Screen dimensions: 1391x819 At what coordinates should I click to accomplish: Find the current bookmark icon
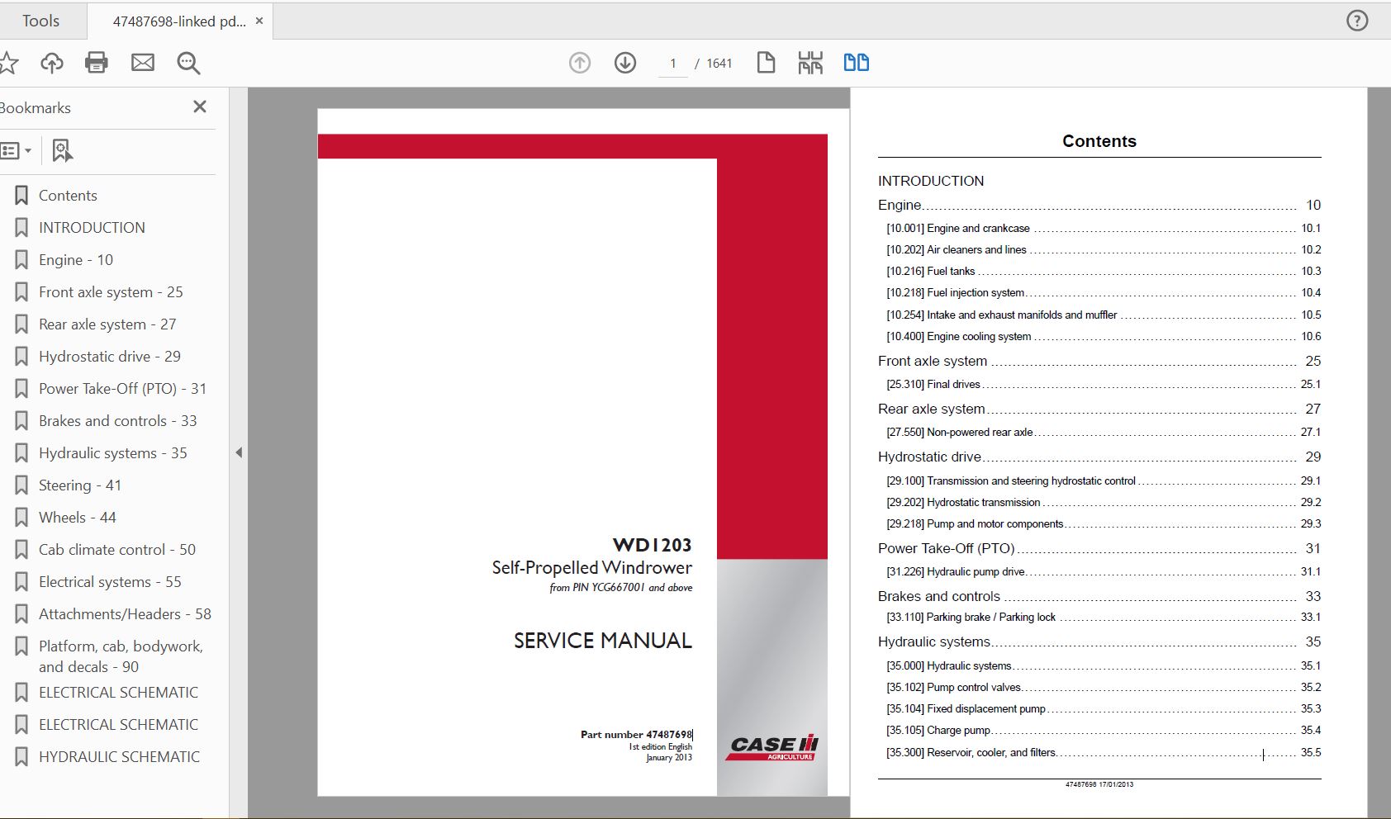click(62, 150)
